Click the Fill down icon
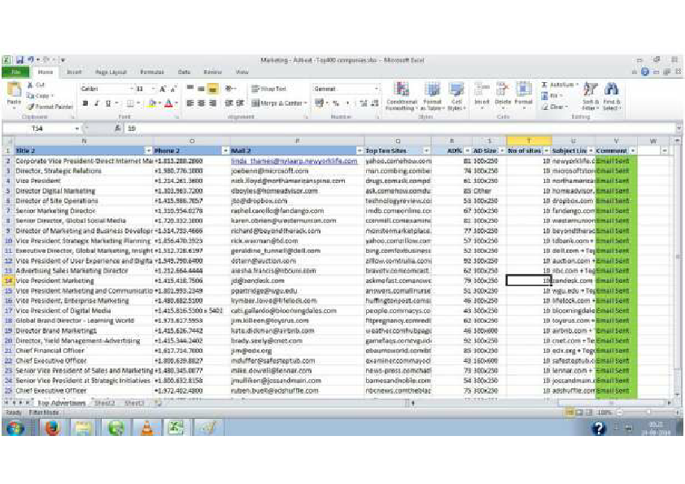The width and height of the screenshot is (685, 484). (x=544, y=96)
